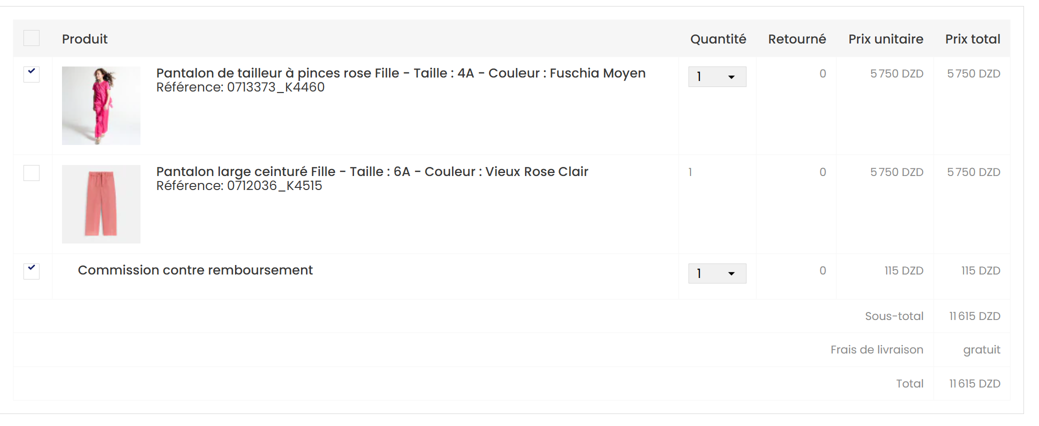Click the Quantité column header
Screen dimensions: 1039x426
[x=718, y=39]
